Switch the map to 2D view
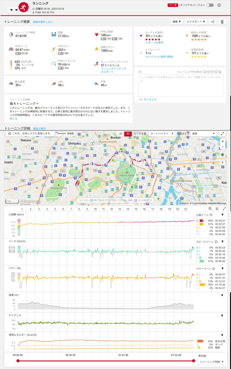231x369 pixels. click(x=121, y=134)
